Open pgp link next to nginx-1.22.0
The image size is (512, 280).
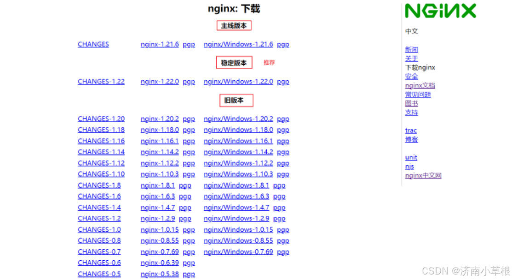point(189,82)
